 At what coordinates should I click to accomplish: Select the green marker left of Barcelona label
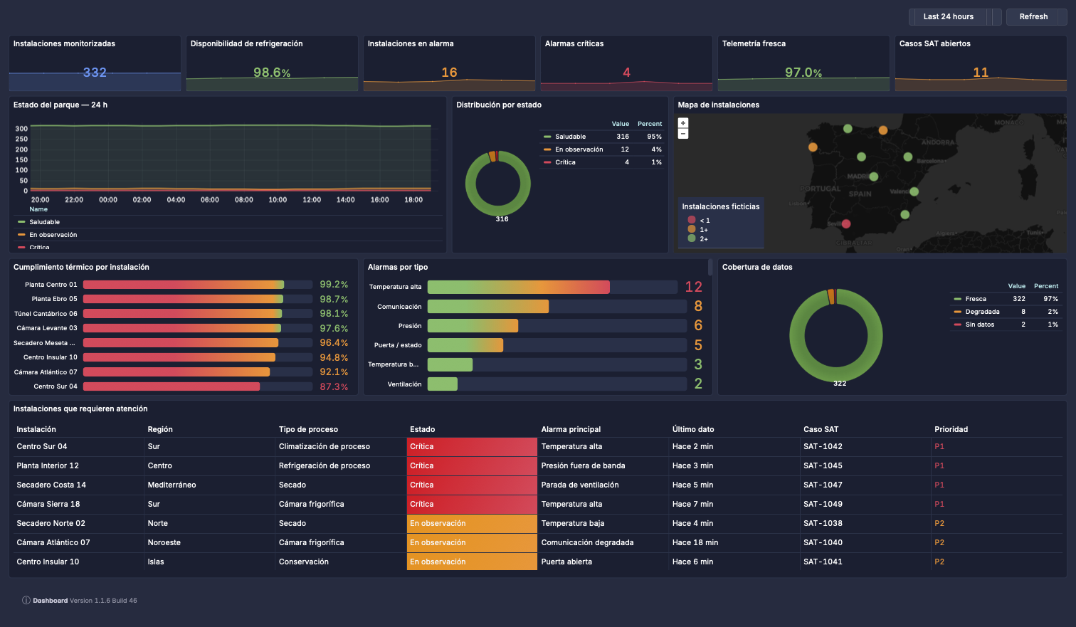pyautogui.click(x=908, y=157)
